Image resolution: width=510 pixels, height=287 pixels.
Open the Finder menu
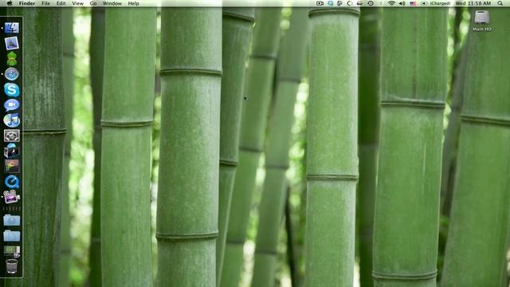27,3
